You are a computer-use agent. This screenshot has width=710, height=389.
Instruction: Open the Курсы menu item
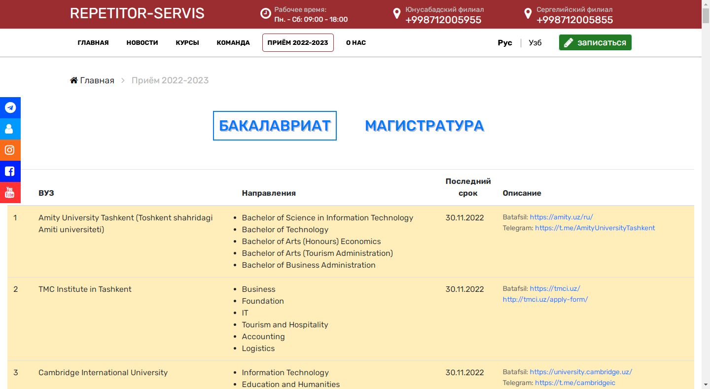click(x=187, y=43)
